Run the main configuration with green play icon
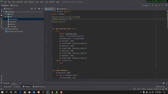 pyautogui.click(x=153, y=5)
